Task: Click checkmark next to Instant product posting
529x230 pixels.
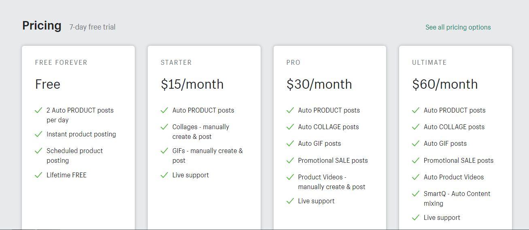Action: pyautogui.click(x=38, y=134)
